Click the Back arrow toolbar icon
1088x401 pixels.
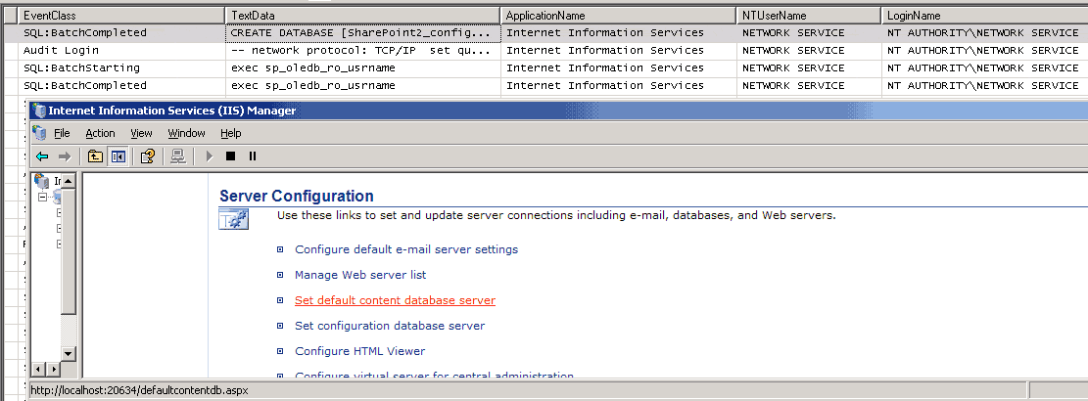(42, 156)
